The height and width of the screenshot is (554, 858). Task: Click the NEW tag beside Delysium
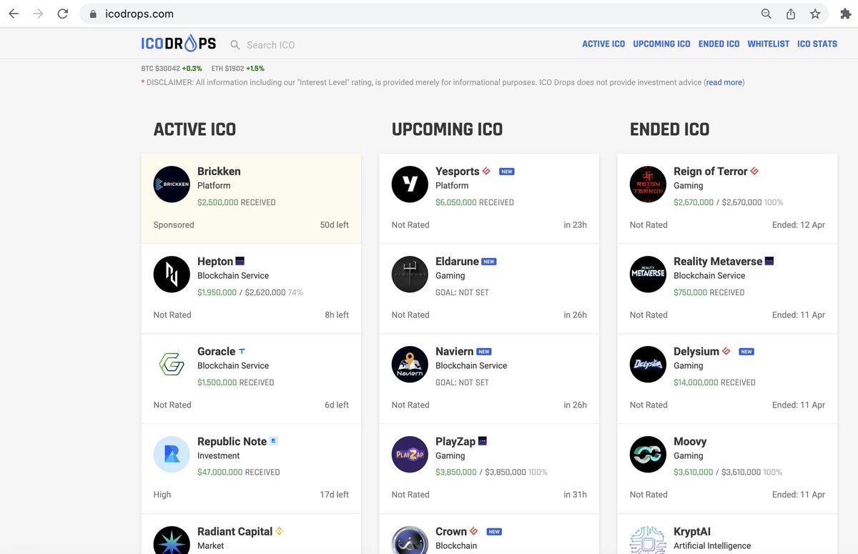click(746, 352)
